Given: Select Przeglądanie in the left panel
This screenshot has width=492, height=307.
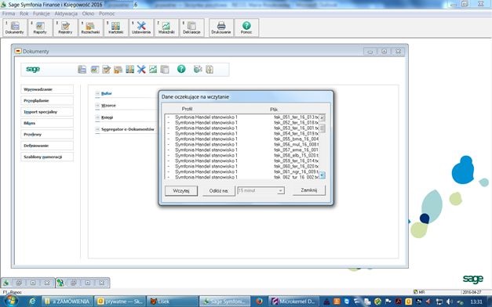Looking at the screenshot, I should coord(47,100).
